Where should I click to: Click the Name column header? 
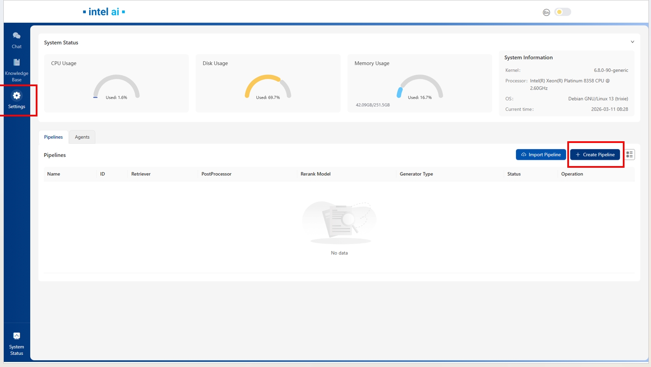tap(53, 174)
